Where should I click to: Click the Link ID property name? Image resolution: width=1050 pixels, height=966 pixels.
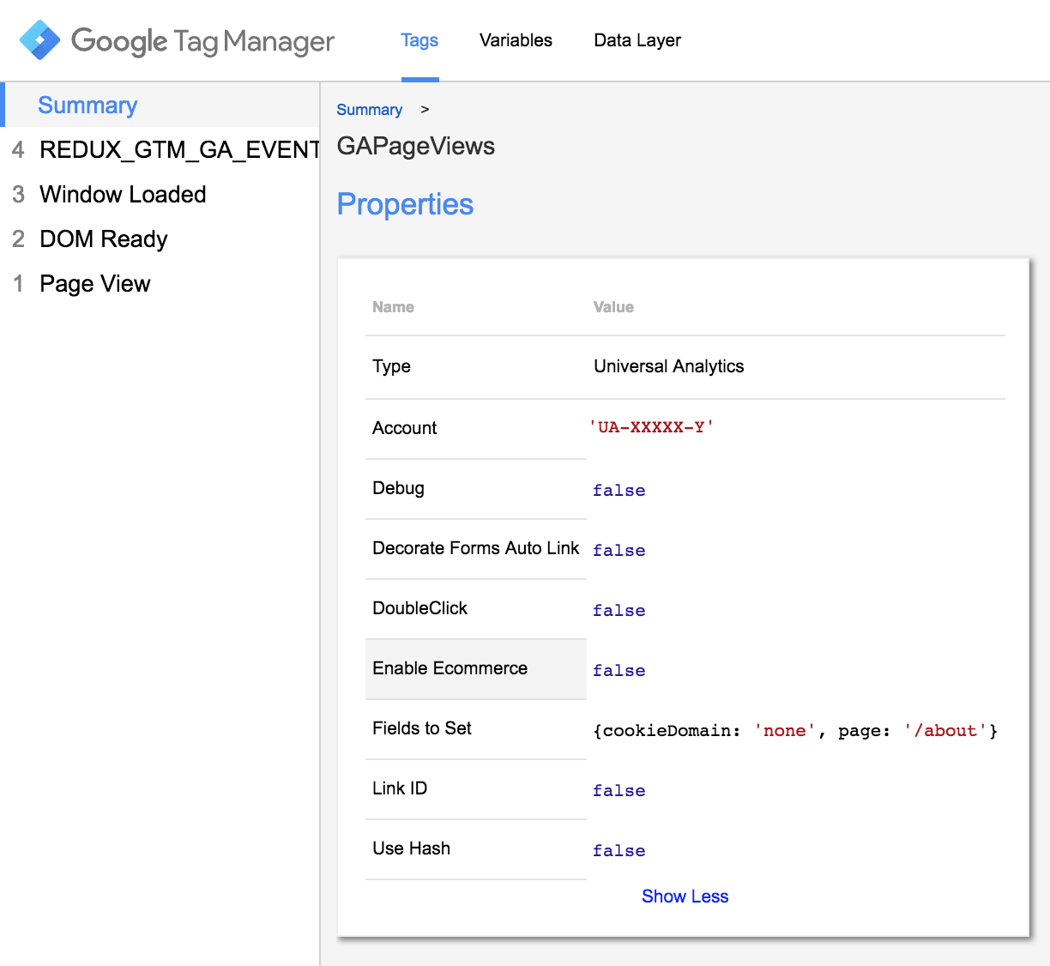[400, 788]
